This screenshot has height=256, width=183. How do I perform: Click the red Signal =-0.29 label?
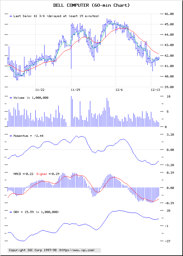(x=48, y=174)
